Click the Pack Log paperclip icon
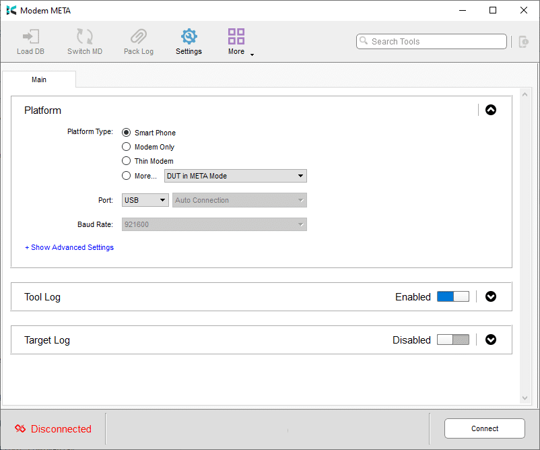540x450 pixels. [x=139, y=36]
